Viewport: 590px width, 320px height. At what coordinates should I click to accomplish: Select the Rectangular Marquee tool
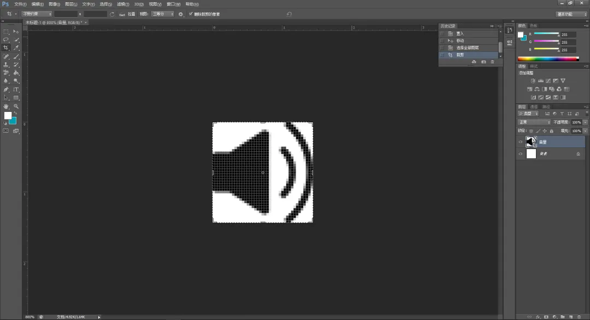(x=5, y=32)
